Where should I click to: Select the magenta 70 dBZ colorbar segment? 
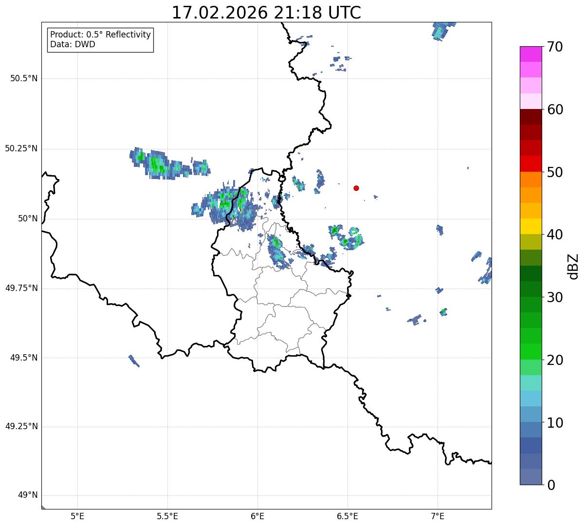[530, 54]
